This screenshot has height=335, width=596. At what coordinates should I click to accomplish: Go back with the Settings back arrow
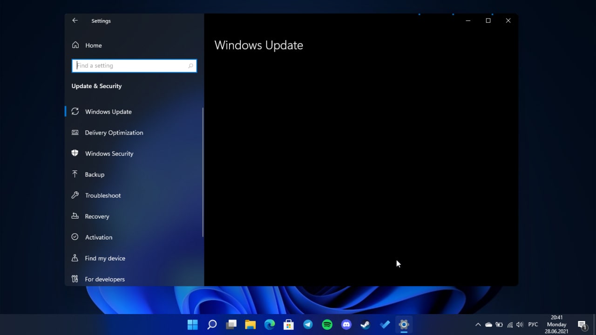(x=75, y=21)
